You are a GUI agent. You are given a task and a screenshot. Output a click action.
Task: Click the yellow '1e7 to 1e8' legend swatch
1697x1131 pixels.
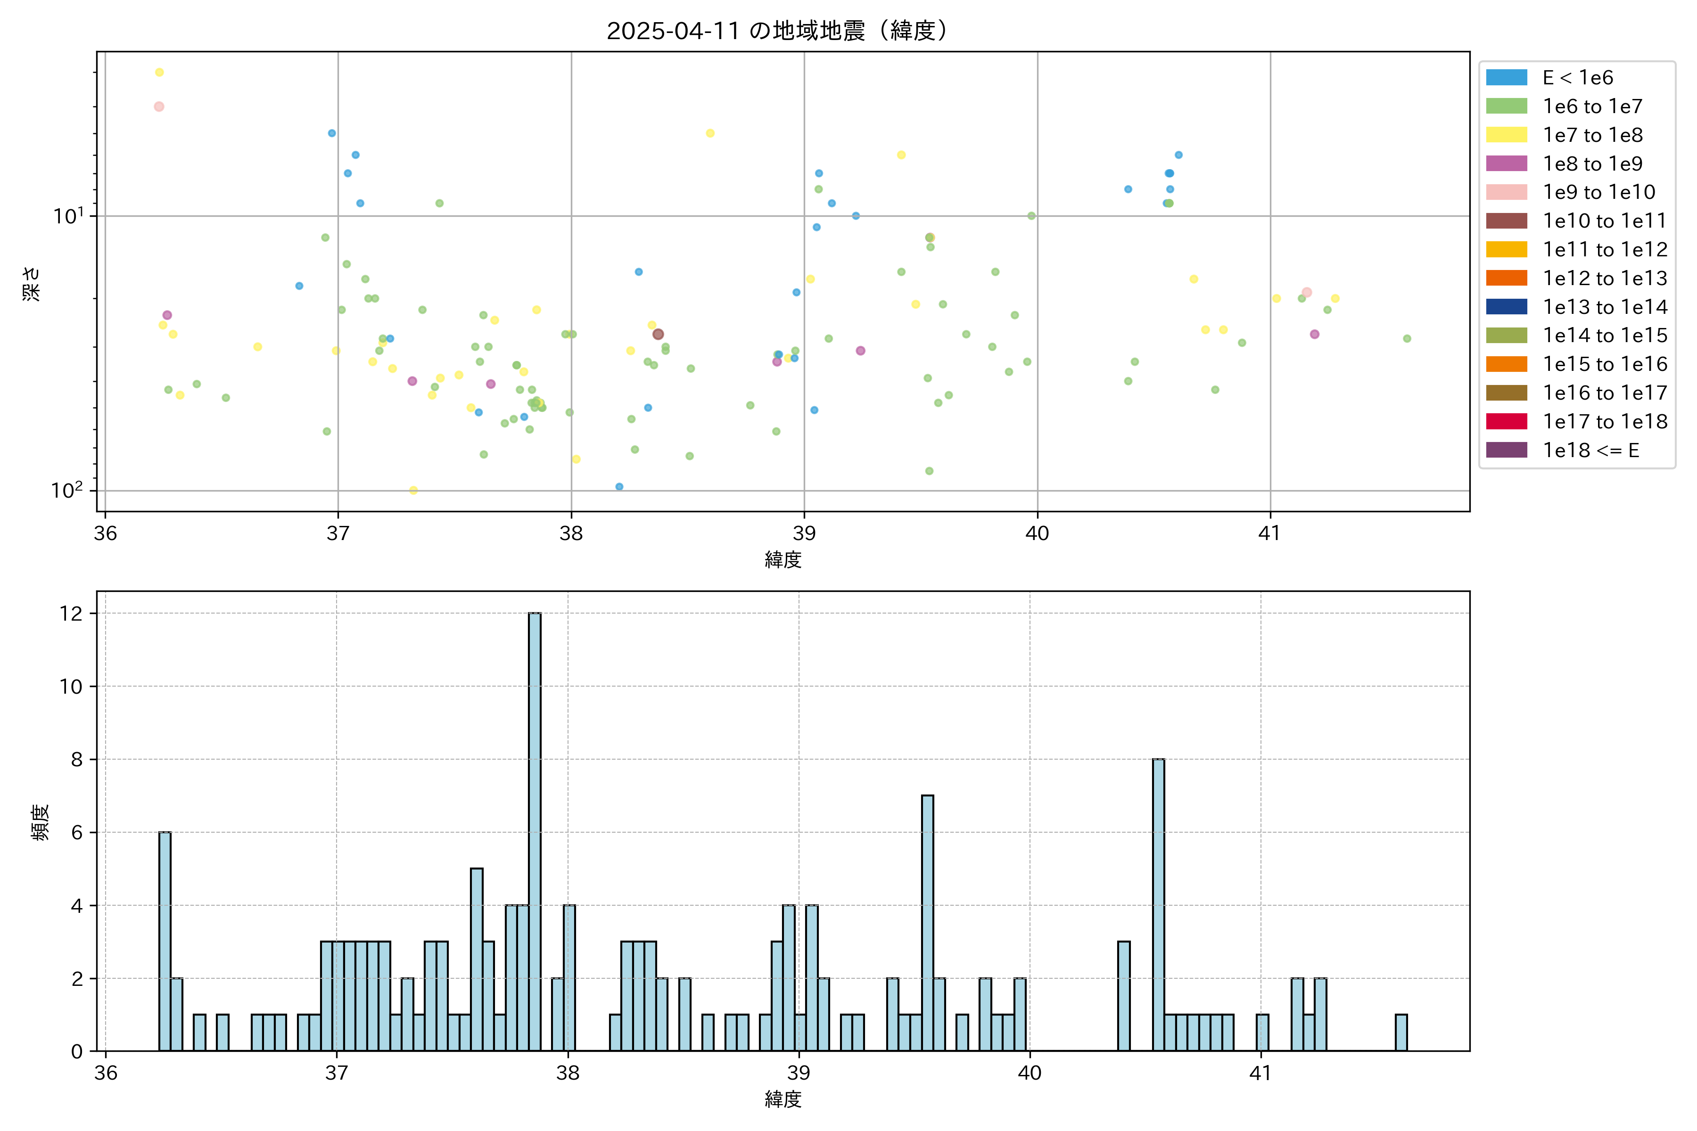(x=1507, y=135)
